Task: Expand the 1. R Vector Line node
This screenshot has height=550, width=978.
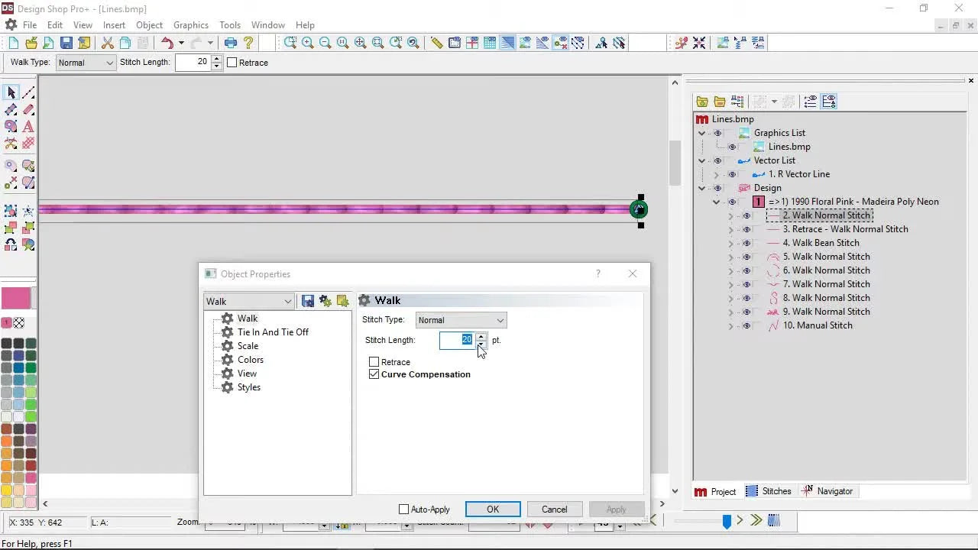Action: [x=716, y=174]
